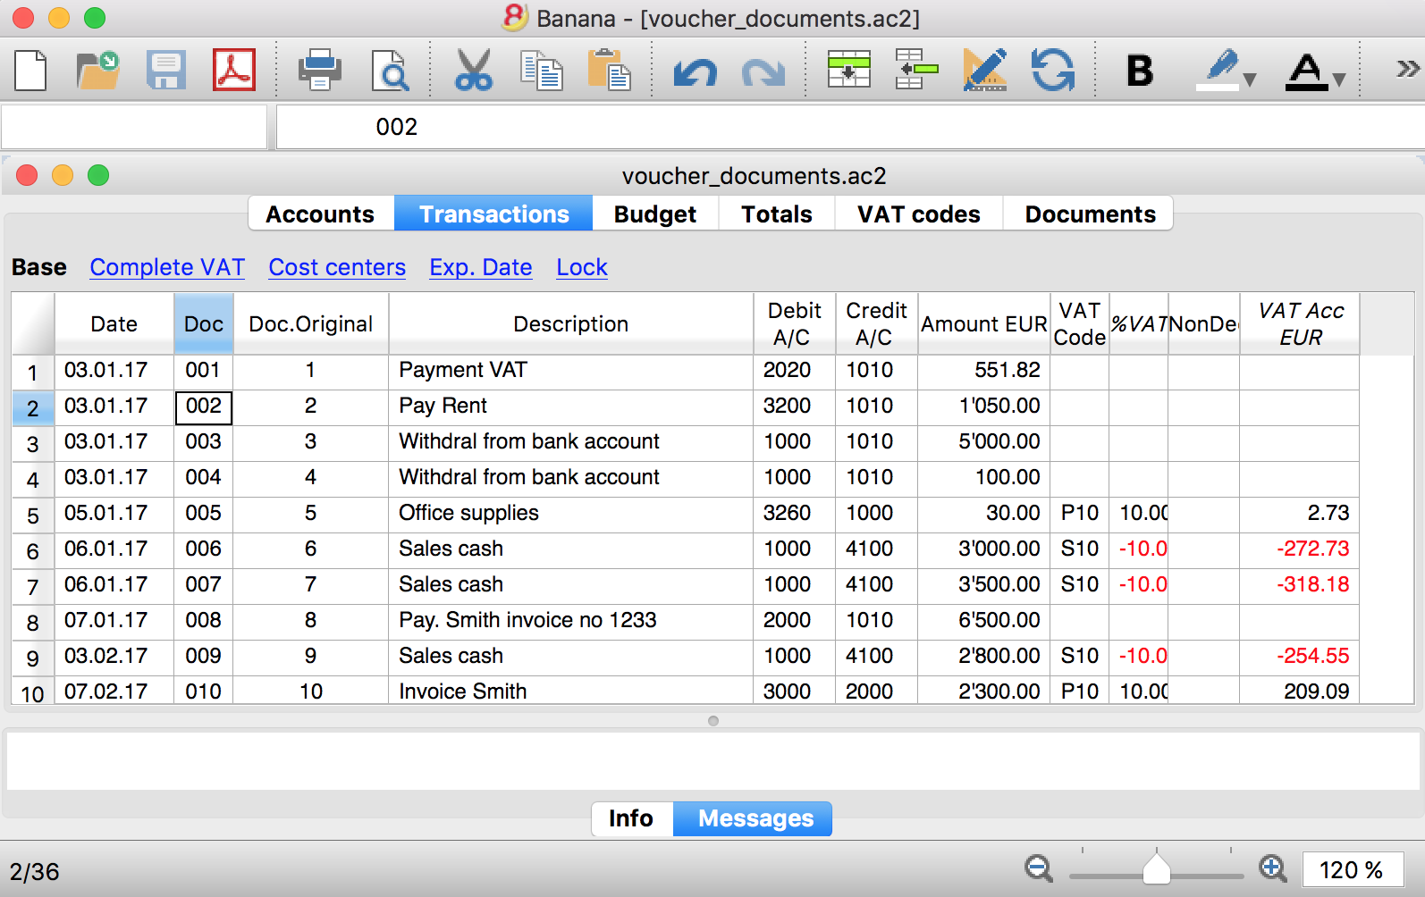Click the Amount EUR column header

click(983, 324)
